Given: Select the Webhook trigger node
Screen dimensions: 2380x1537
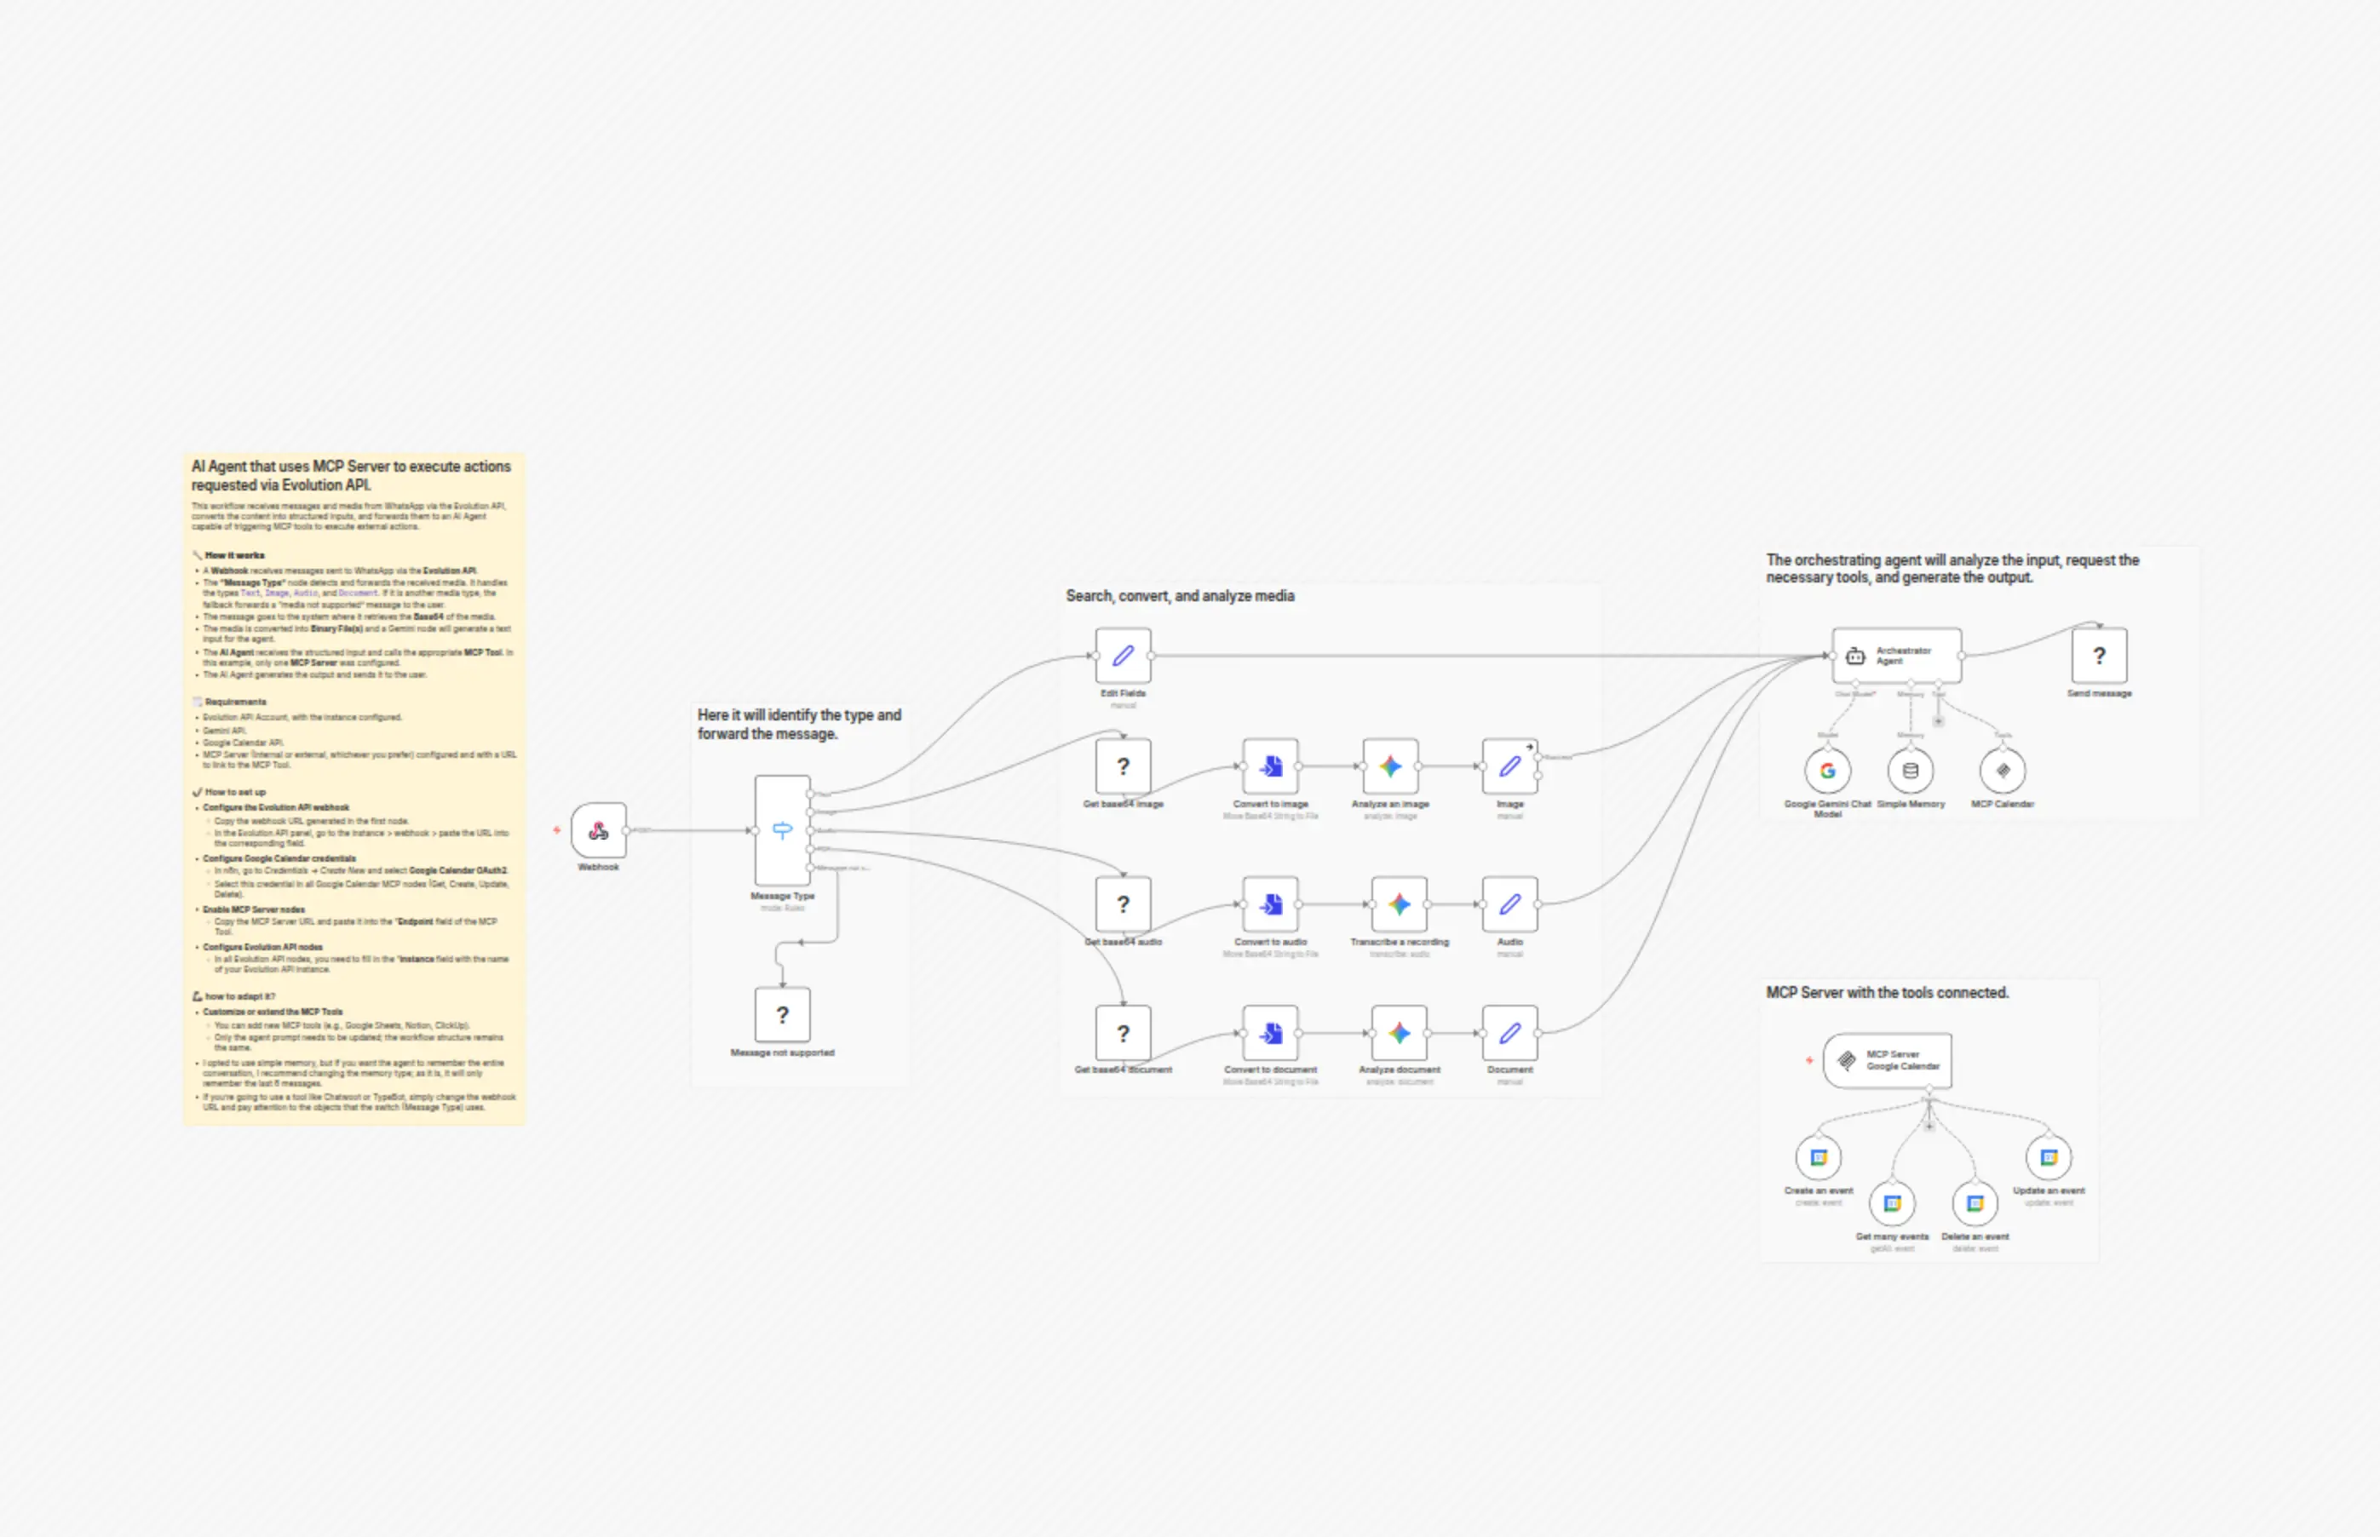Looking at the screenshot, I should coord(598,829).
